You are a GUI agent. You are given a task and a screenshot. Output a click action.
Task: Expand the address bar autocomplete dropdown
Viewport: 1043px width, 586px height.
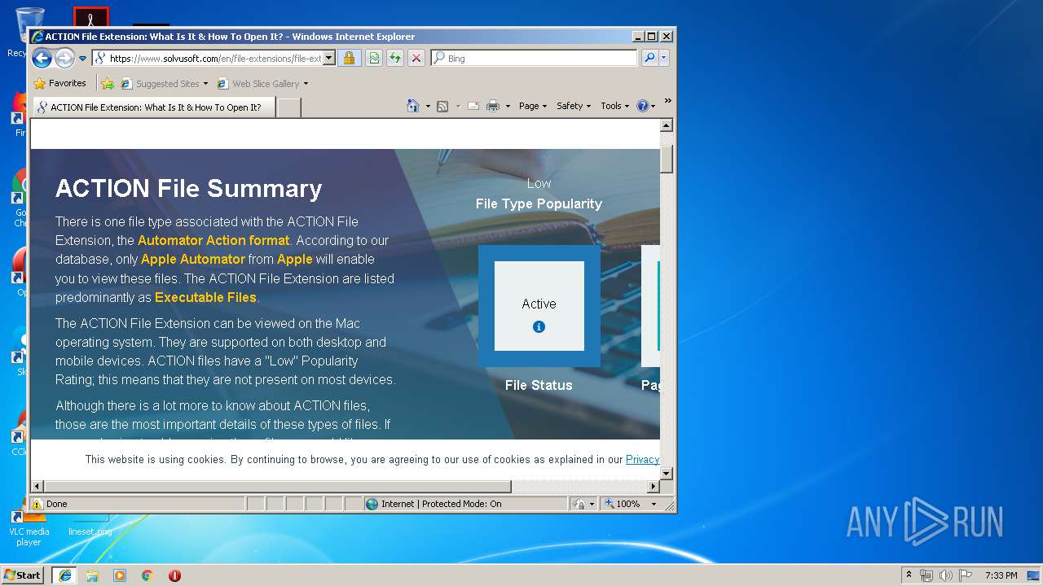click(329, 59)
